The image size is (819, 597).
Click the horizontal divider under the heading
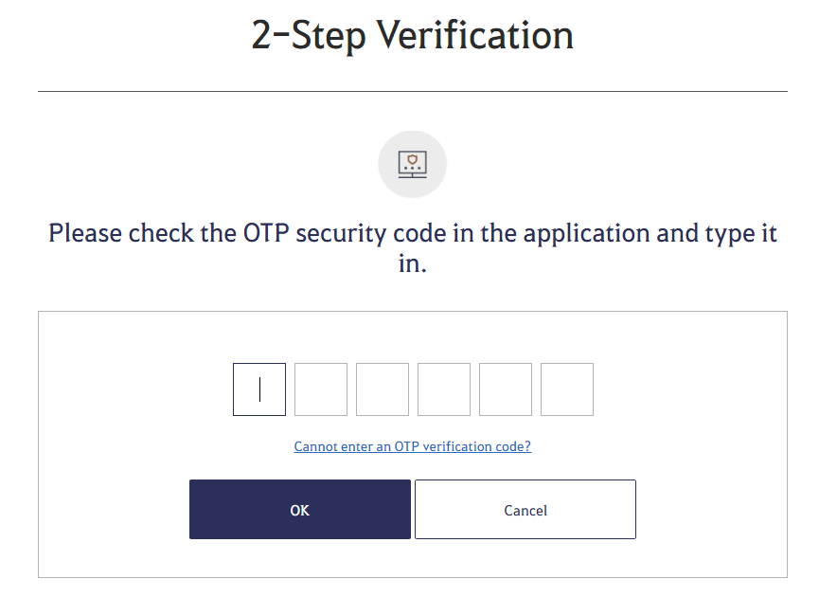pyautogui.click(x=413, y=92)
